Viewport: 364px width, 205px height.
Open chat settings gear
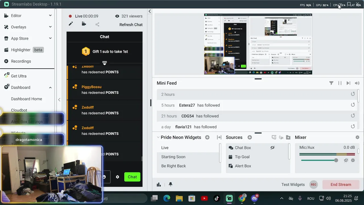(x=117, y=177)
